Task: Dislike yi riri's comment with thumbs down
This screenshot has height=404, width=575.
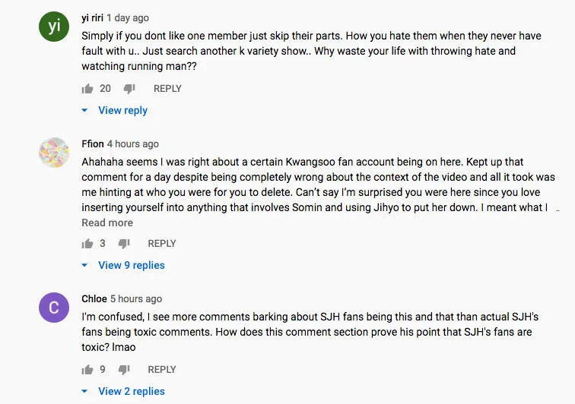Action: coord(129,89)
